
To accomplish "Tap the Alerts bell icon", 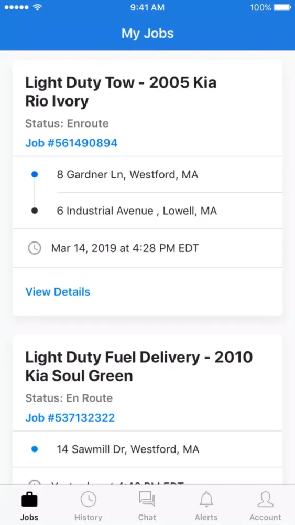I will 206,500.
